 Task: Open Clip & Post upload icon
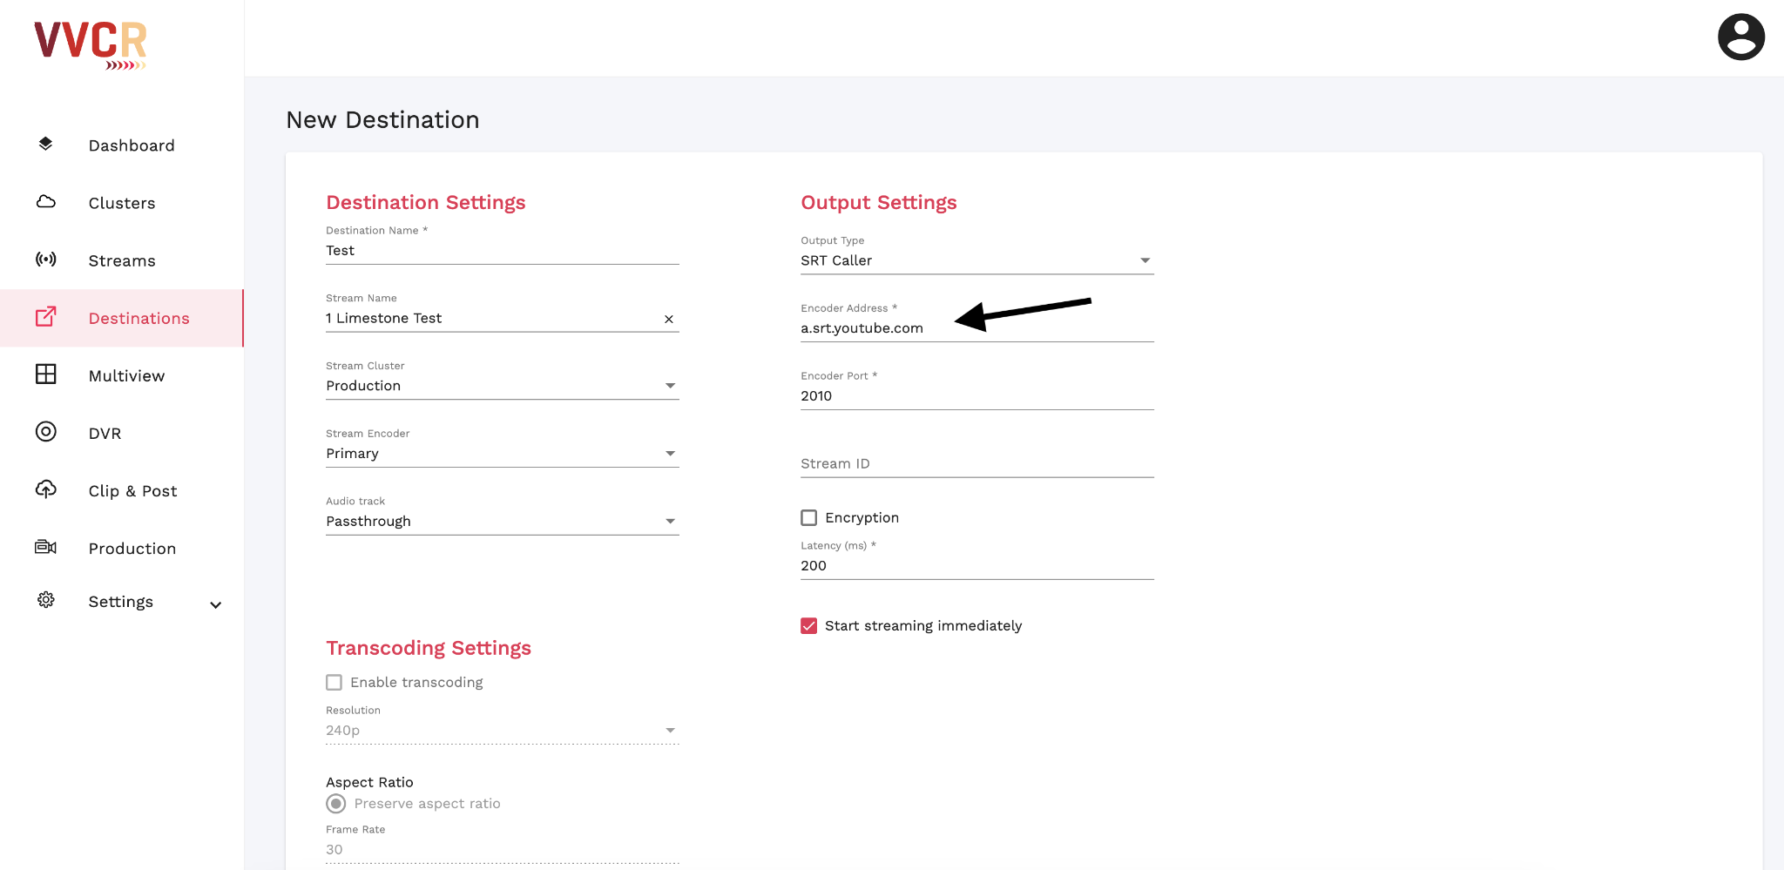point(45,489)
